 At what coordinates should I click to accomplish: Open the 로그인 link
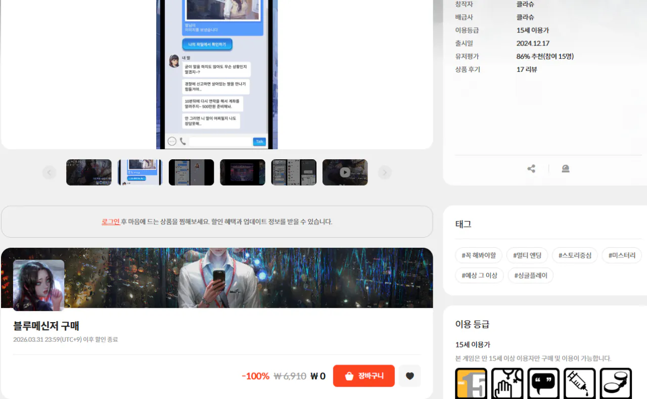111,221
